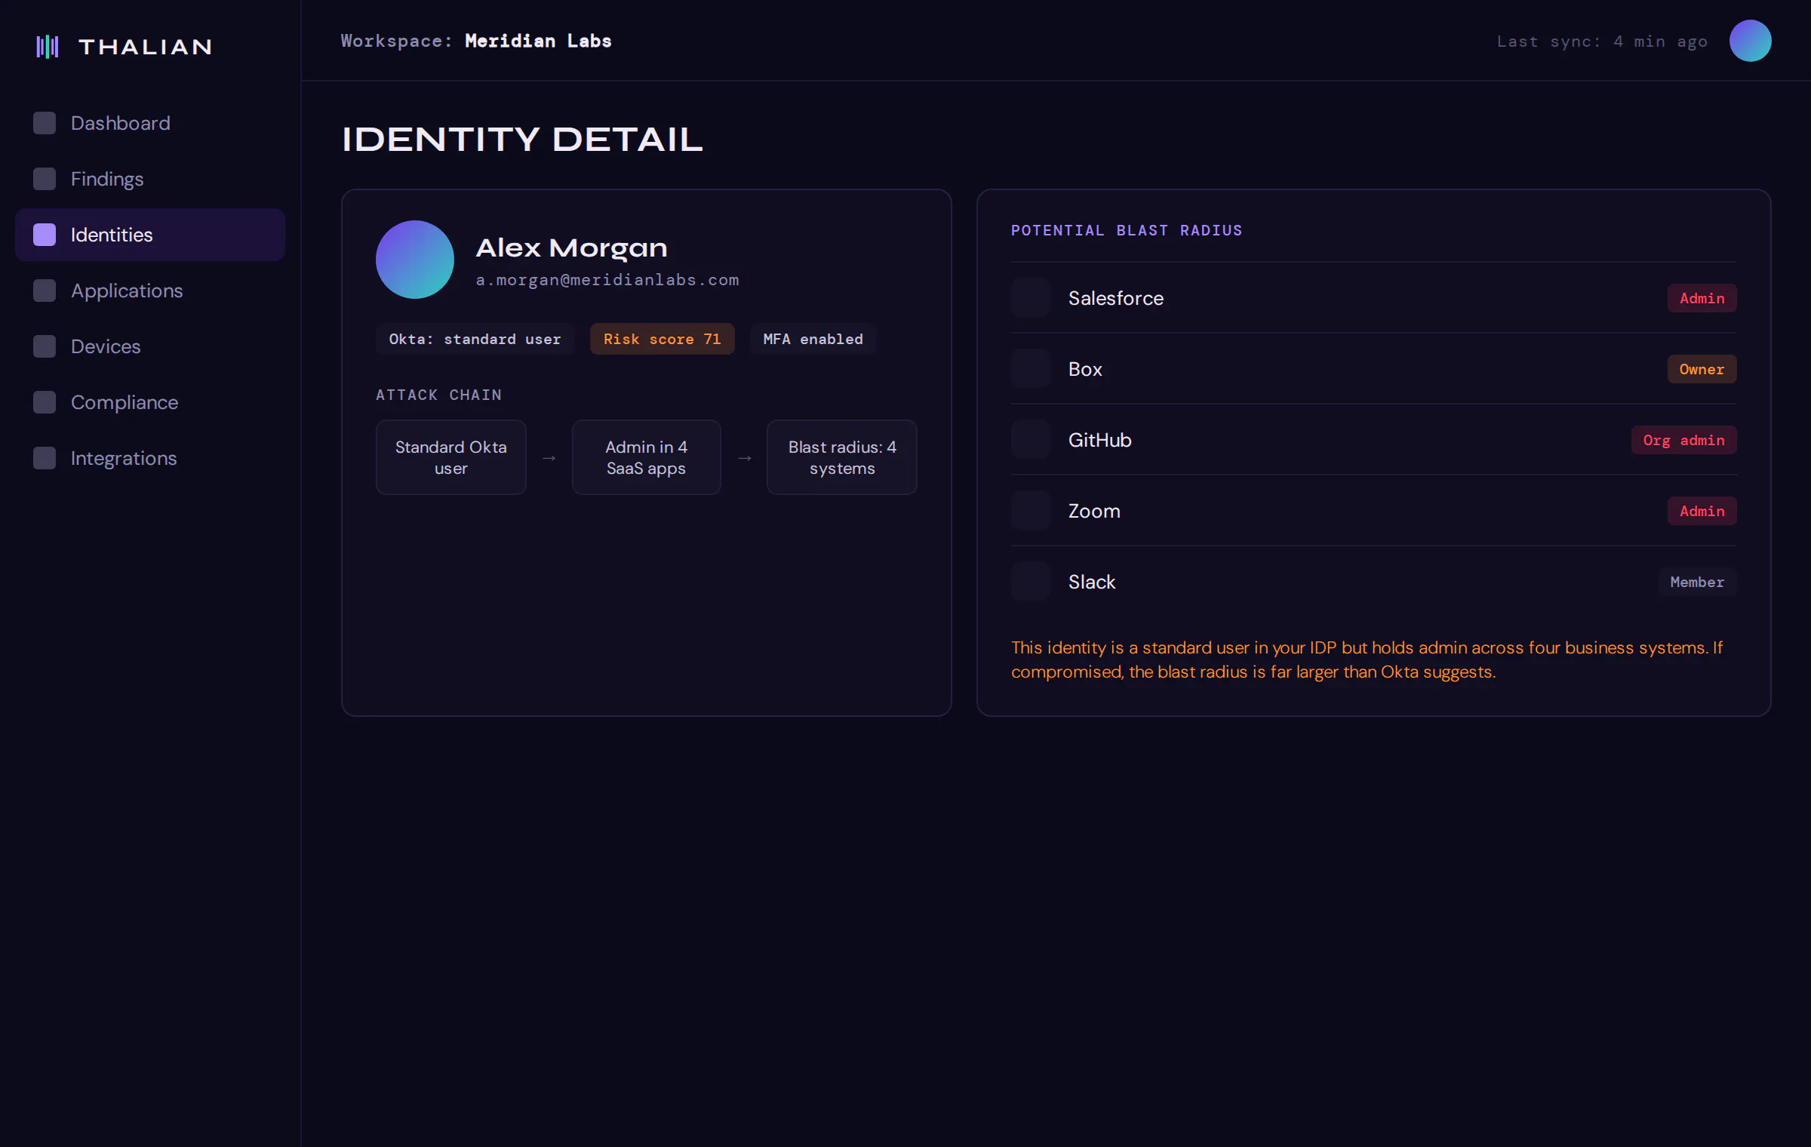Click the Thalian logo icon
The width and height of the screenshot is (1811, 1147).
click(x=48, y=47)
